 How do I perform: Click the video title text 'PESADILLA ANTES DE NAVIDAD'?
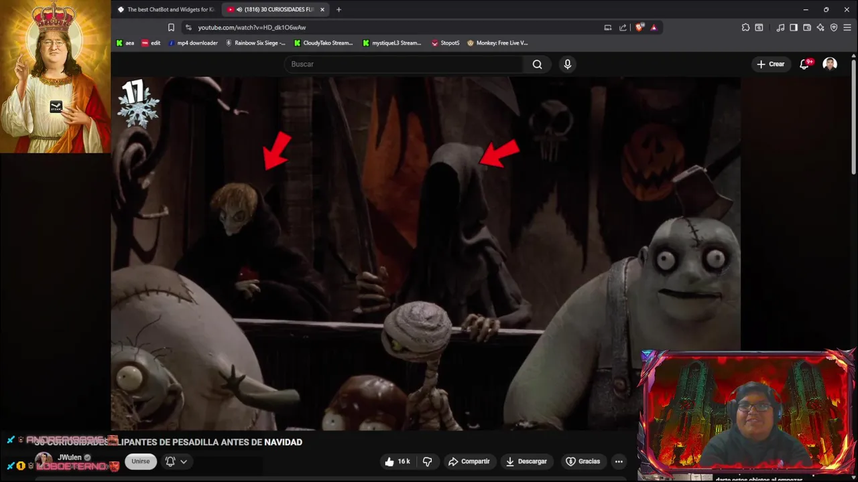tap(237, 443)
